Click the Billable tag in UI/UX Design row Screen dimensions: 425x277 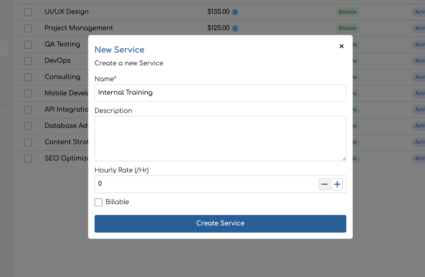point(348,12)
